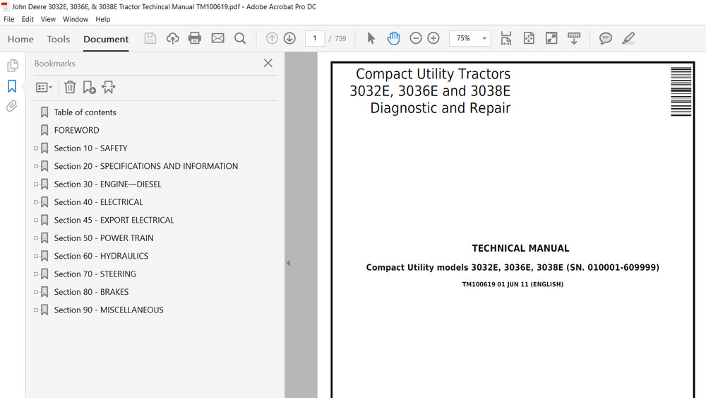Click the TECHNICAL MANUAL heading on page
This screenshot has height=398, width=706.
[520, 248]
